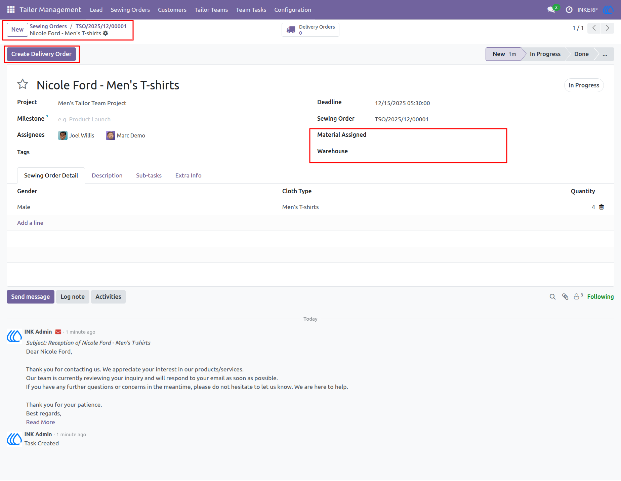The height and width of the screenshot is (481, 621).
Task: Open TSO/2025/12/00001 breadcrumb link
Action: pyautogui.click(x=101, y=26)
